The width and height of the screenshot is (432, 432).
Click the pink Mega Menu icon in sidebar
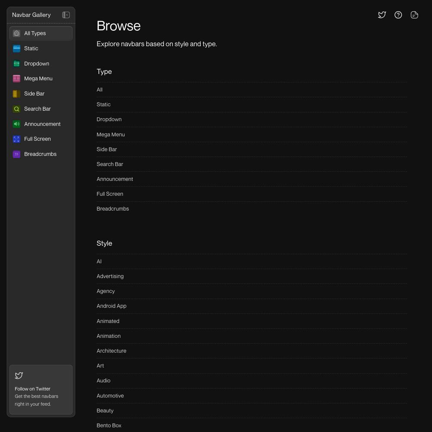(x=16, y=79)
